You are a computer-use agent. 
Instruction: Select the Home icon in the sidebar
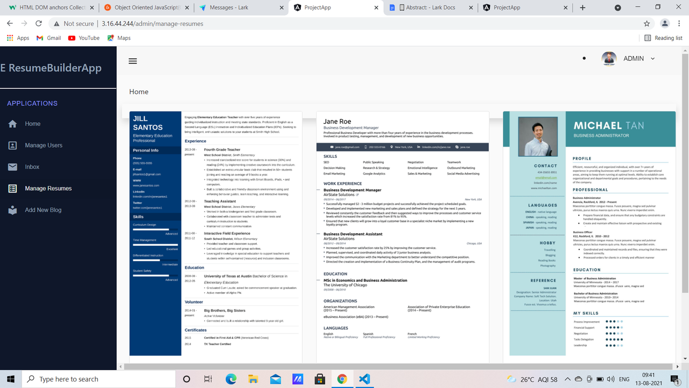click(x=12, y=123)
